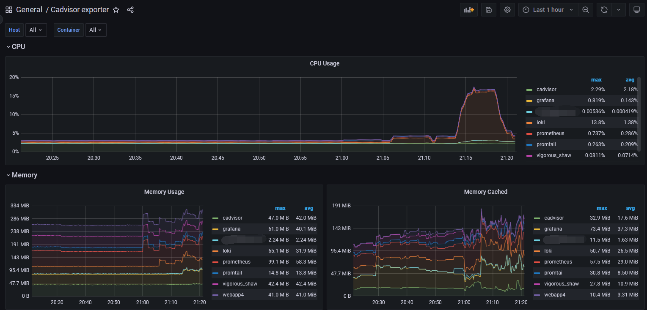
Task: Toggle loki series in CPU Usage legend
Action: coord(541,122)
